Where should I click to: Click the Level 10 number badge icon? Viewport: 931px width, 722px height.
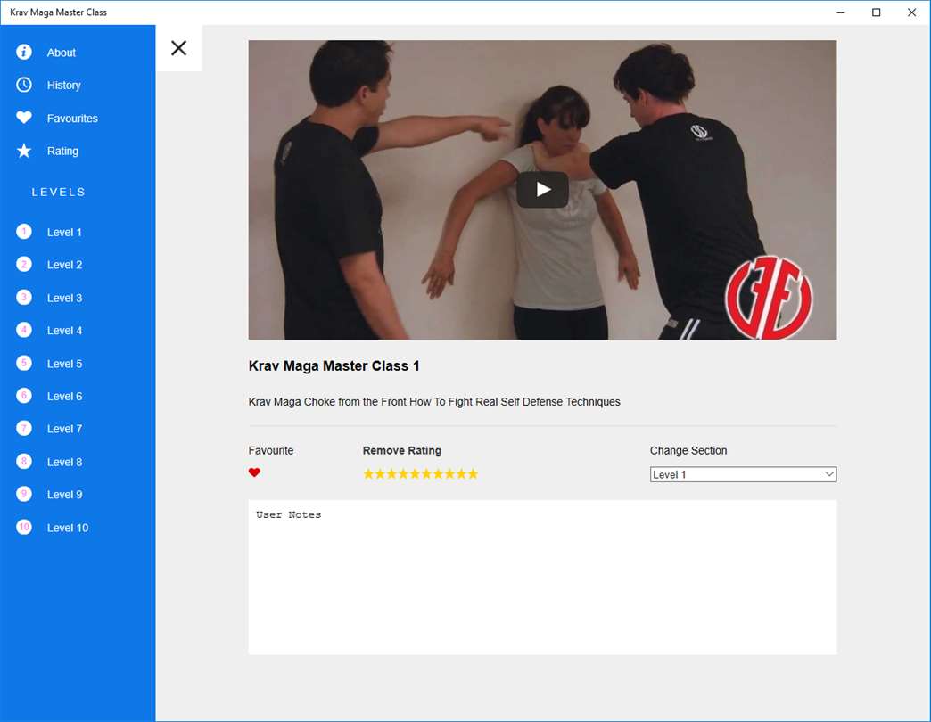pos(24,528)
